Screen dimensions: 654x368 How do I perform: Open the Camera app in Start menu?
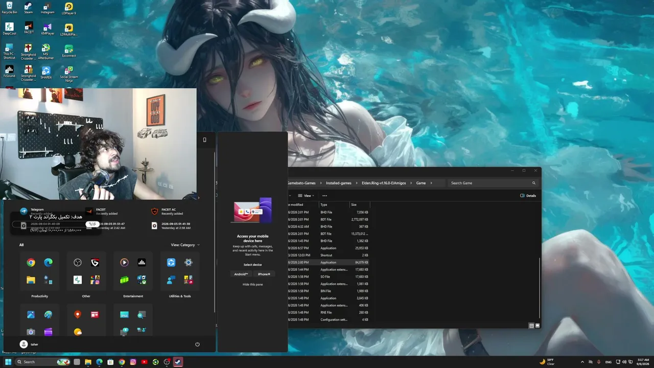pyautogui.click(x=31, y=332)
